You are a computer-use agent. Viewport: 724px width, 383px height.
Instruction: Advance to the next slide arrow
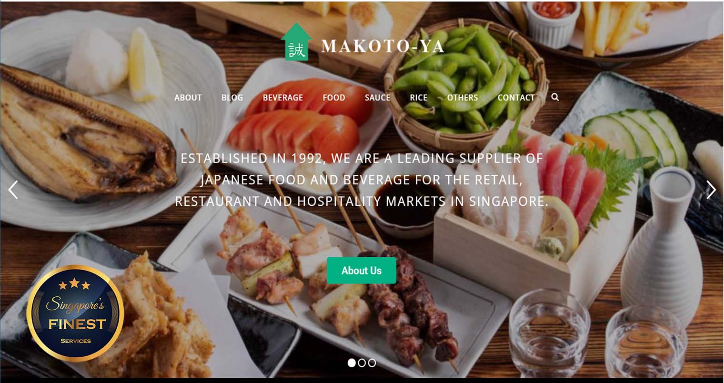[711, 190]
